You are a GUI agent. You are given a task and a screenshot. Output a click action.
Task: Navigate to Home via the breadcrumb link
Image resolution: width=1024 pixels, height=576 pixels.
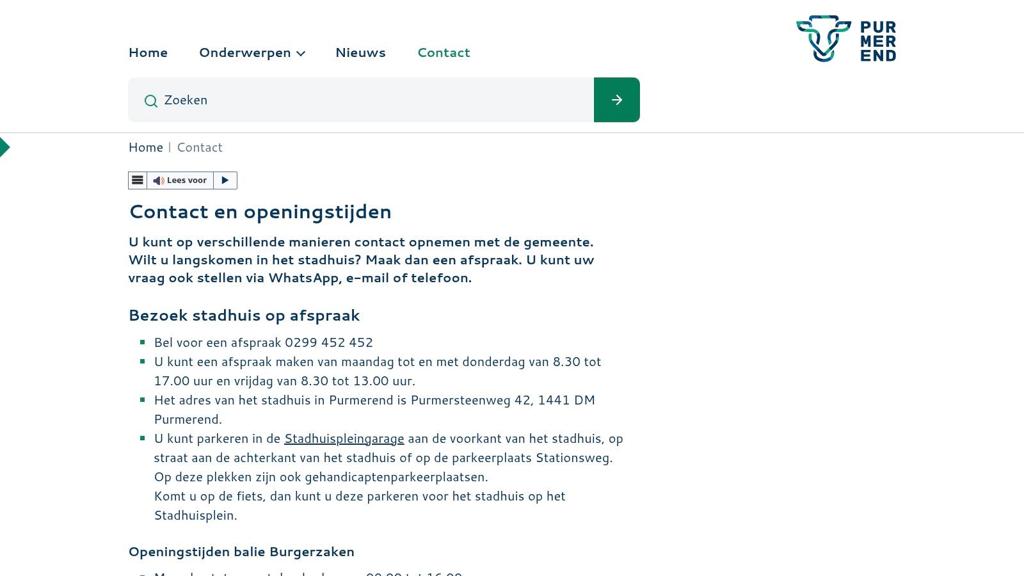(145, 147)
